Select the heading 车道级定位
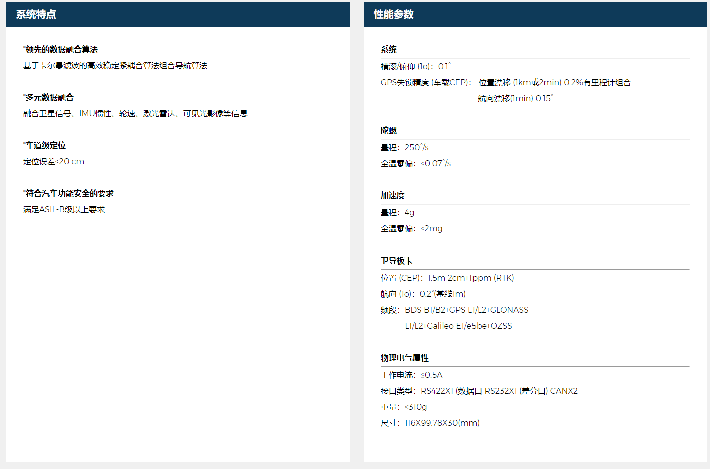710x469 pixels. [45, 145]
